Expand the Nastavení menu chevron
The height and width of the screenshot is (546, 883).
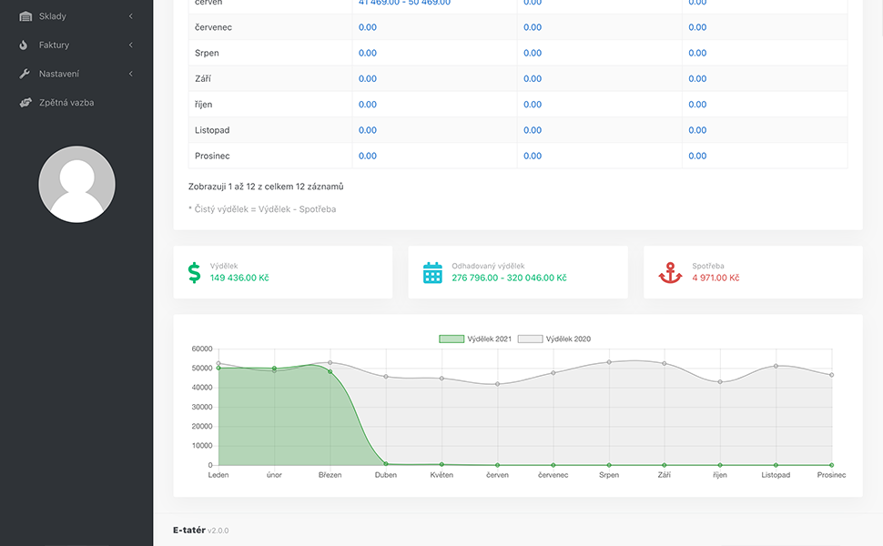click(x=131, y=74)
